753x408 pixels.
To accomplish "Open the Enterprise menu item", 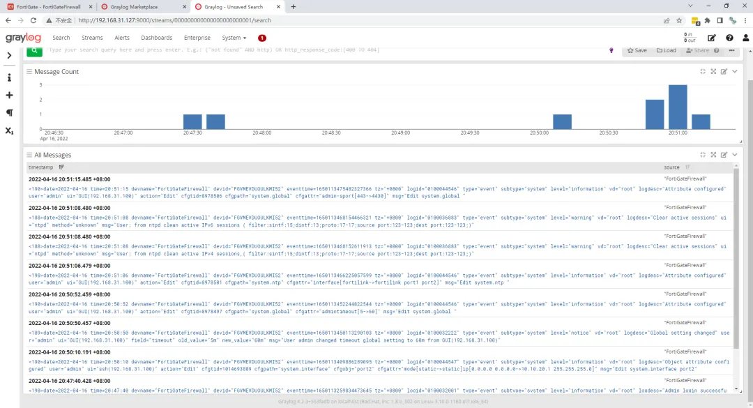I will tap(197, 38).
